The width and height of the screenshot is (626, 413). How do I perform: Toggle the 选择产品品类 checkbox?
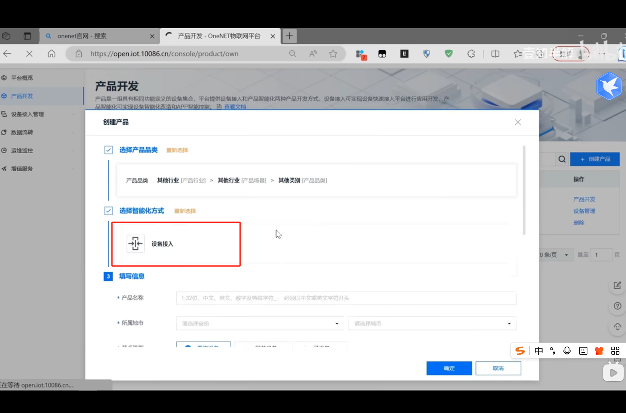(109, 150)
